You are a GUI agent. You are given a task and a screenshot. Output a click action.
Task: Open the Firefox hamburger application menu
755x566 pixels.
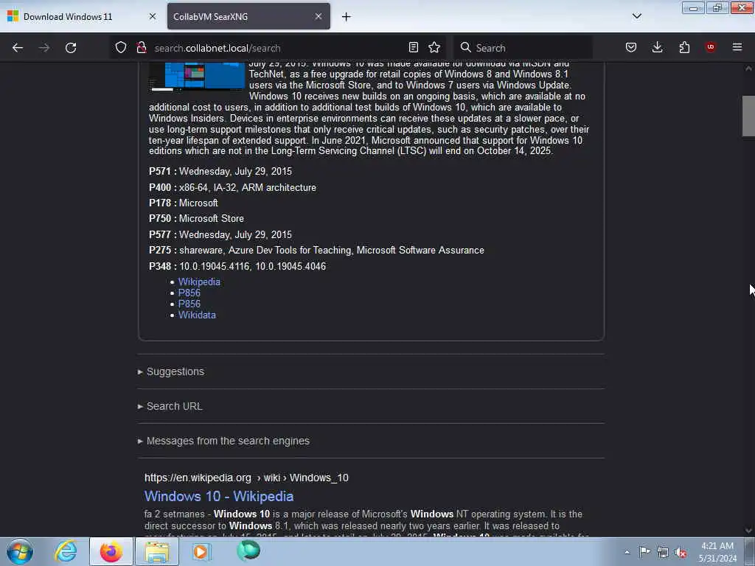pos(737,47)
